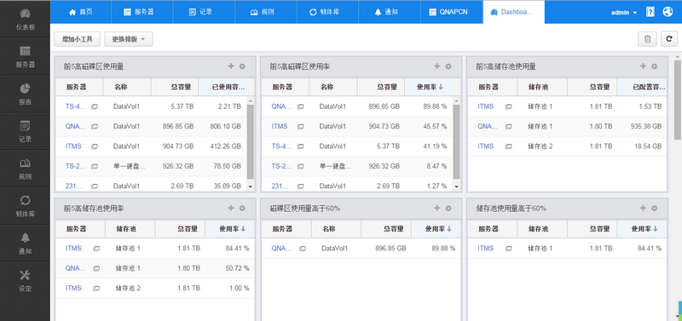Click the main page vertical scrollbar
This screenshot has height=321, width=682.
678,100
